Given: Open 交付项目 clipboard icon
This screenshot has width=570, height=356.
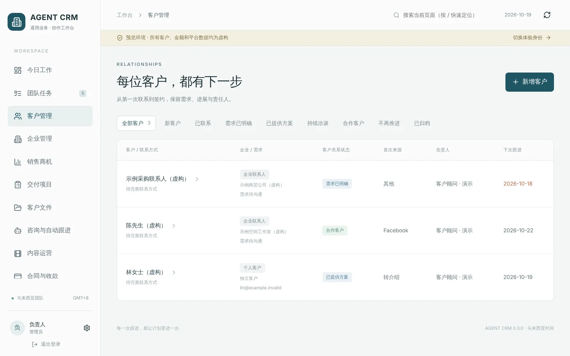Looking at the screenshot, I should pos(18,184).
